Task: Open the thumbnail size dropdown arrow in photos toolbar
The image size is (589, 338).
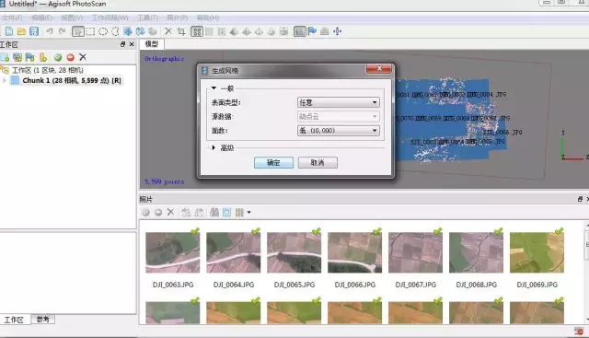Action: [x=248, y=213]
